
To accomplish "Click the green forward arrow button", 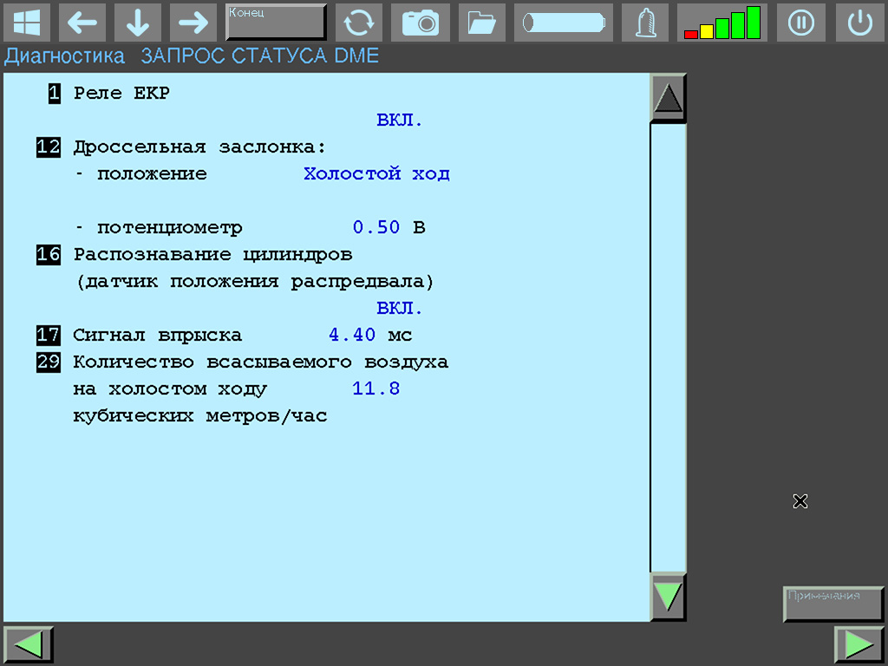I will (x=859, y=643).
